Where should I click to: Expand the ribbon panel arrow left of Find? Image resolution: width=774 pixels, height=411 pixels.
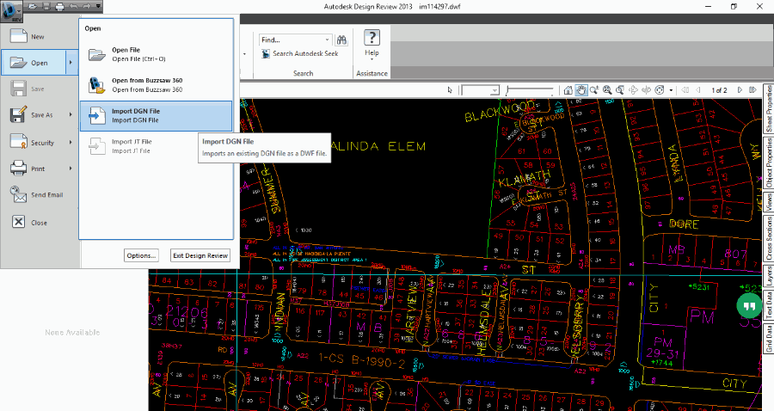click(x=244, y=53)
